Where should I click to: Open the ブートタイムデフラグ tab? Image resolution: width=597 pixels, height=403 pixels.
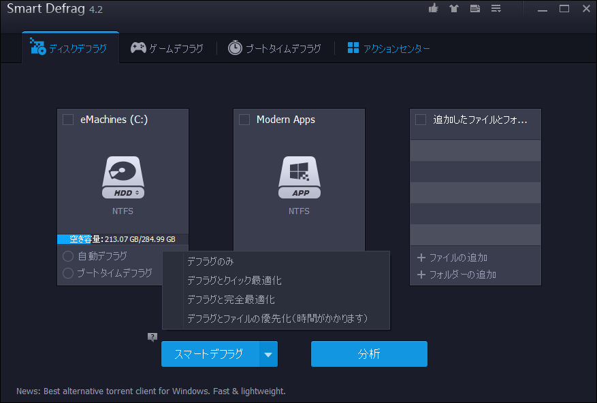click(275, 48)
